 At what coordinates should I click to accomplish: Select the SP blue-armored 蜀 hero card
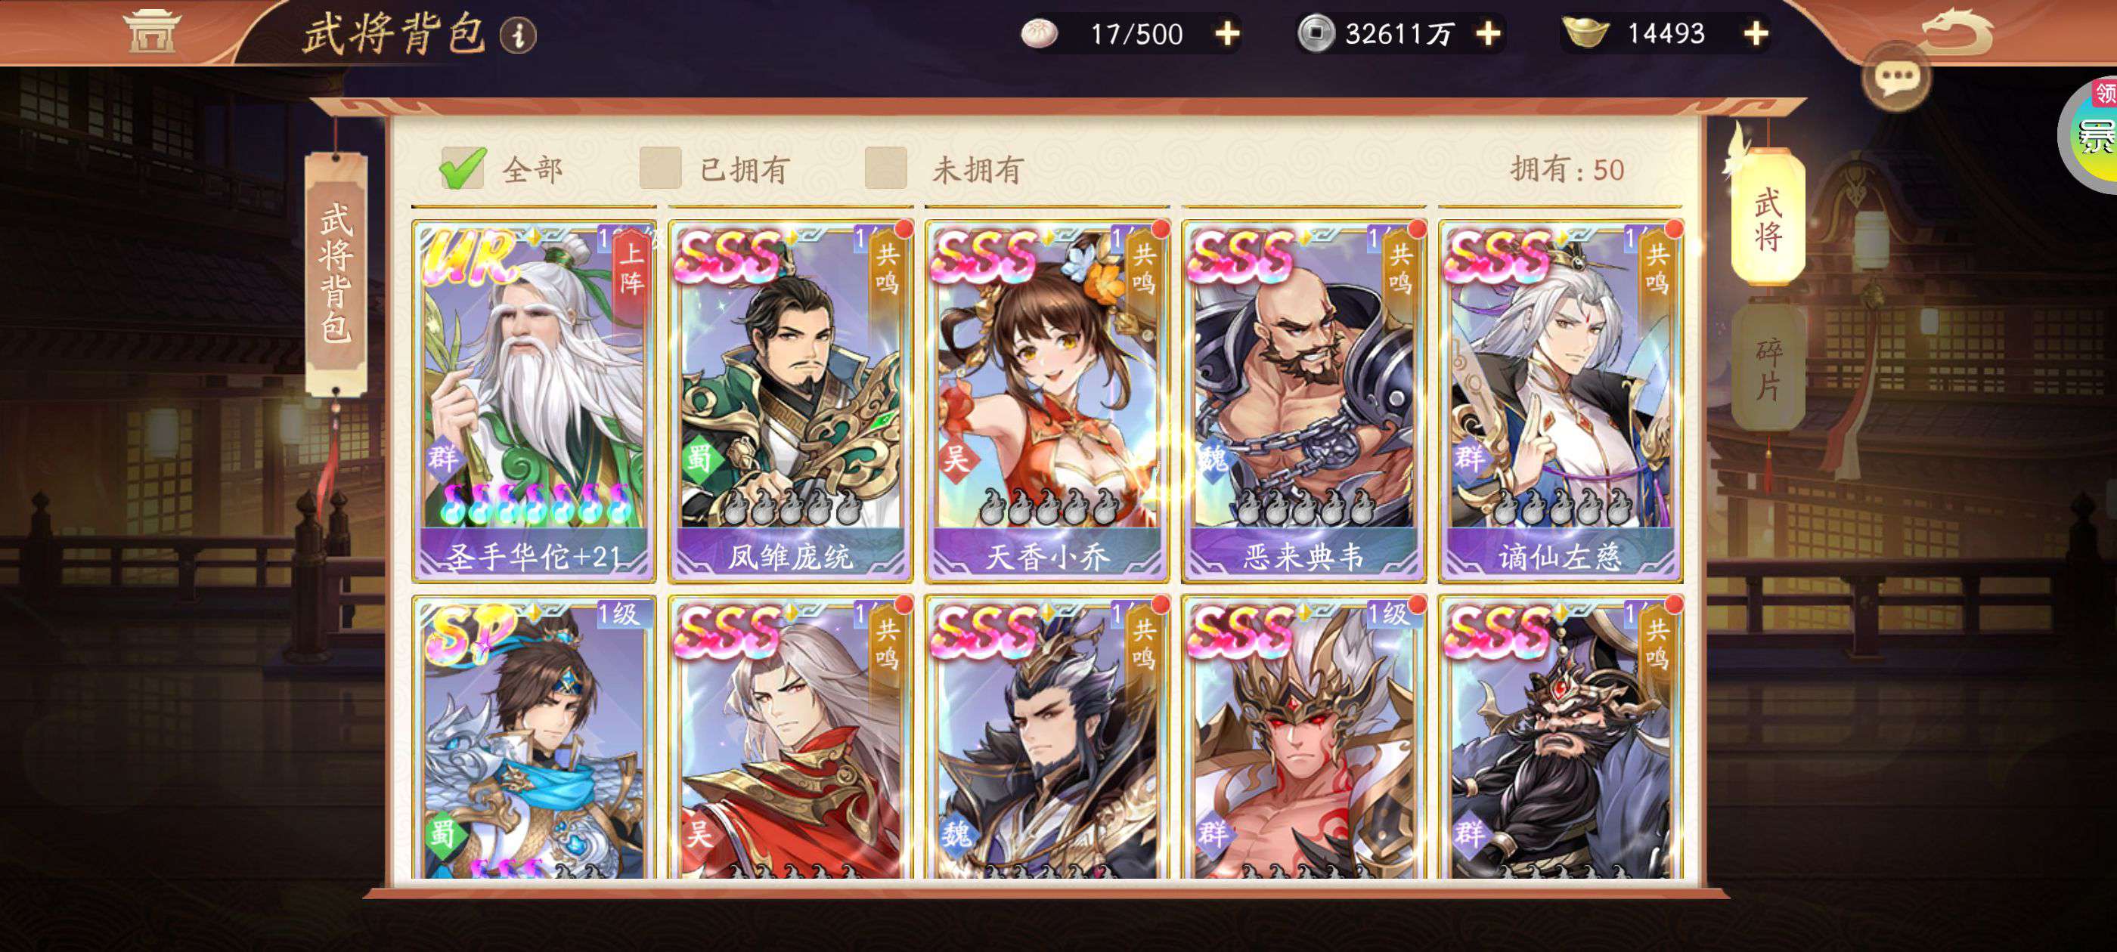click(x=535, y=737)
